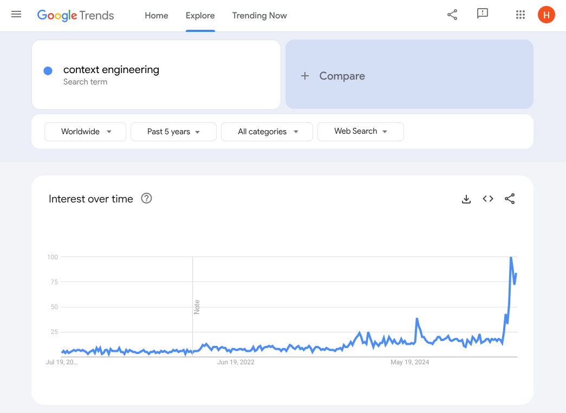
Task: Change the Past 5 years time range
Action: click(173, 132)
